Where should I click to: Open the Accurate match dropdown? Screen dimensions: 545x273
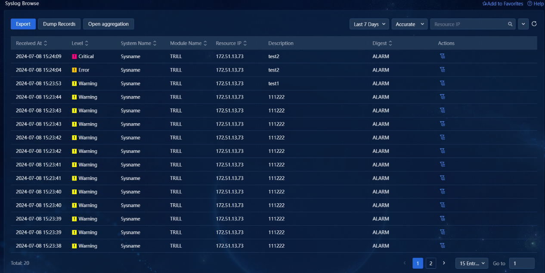coord(409,24)
